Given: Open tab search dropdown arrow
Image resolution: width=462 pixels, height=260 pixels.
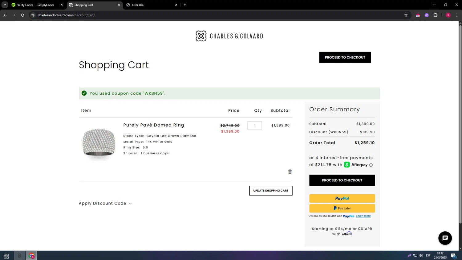Looking at the screenshot, I should tap(5, 5).
